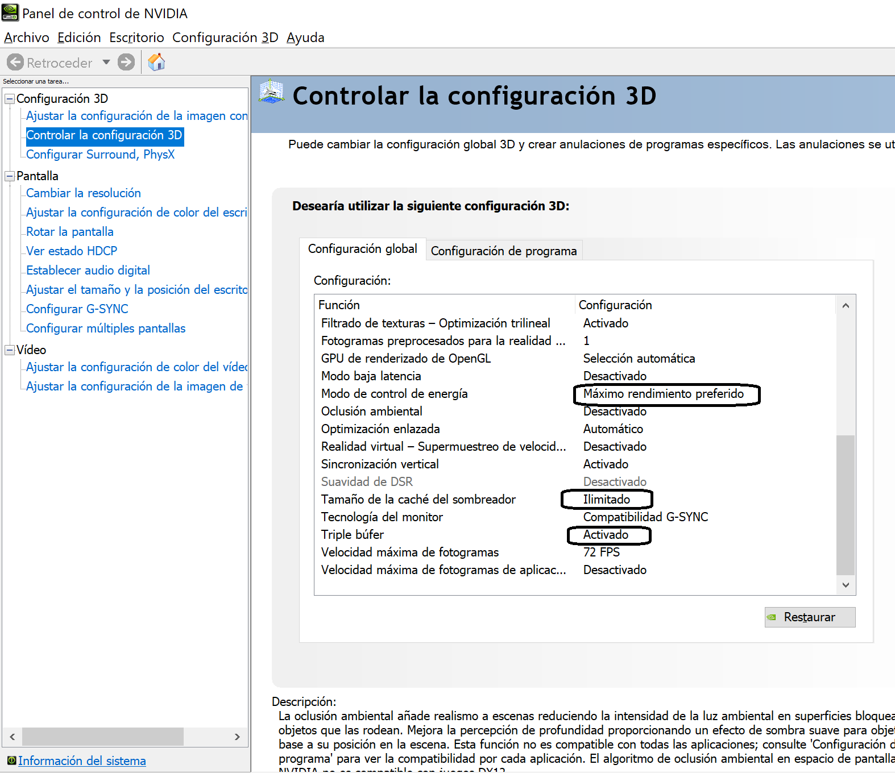Open Establecer audio digital
The height and width of the screenshot is (773, 895).
[x=88, y=271]
